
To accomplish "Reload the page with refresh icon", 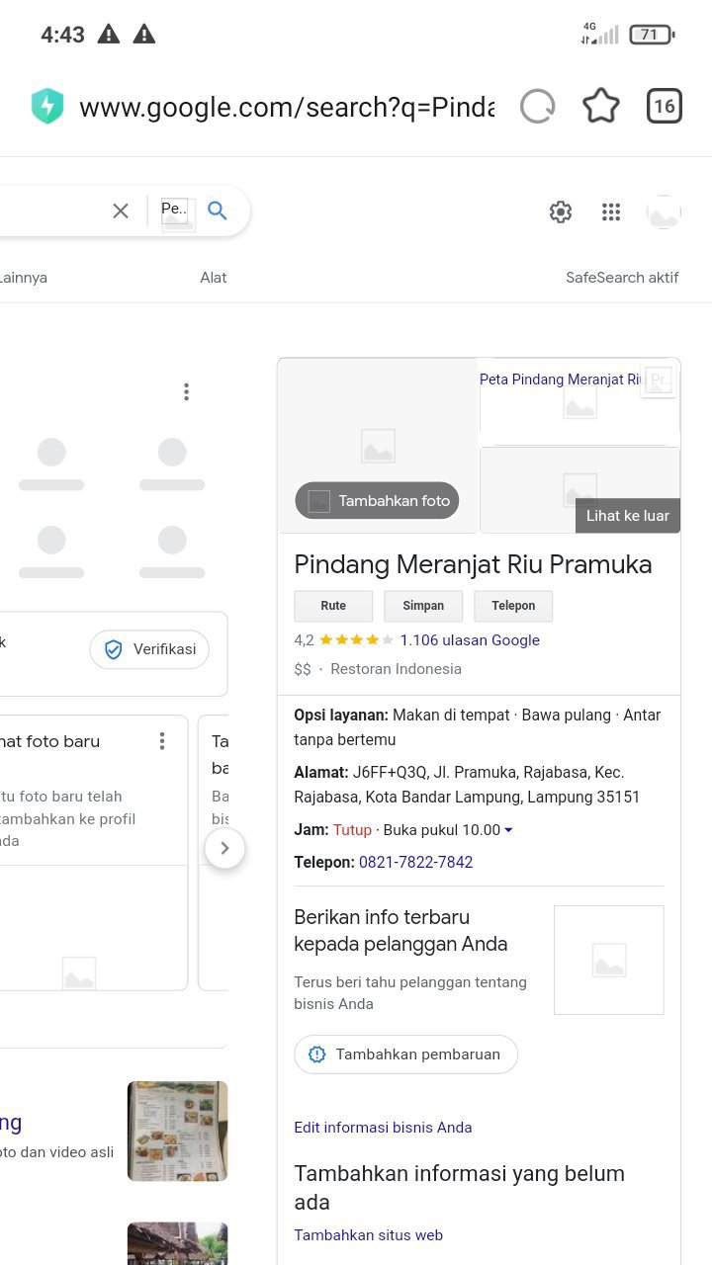I will pyautogui.click(x=537, y=106).
